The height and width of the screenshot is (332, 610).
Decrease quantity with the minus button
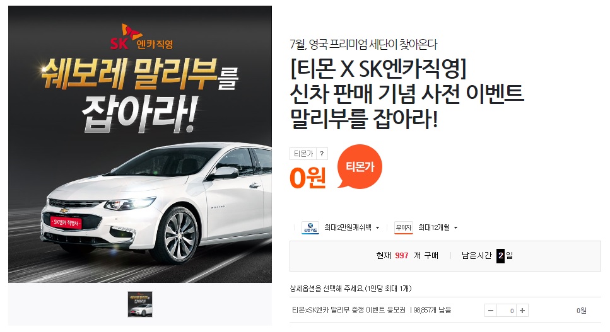[491, 311]
